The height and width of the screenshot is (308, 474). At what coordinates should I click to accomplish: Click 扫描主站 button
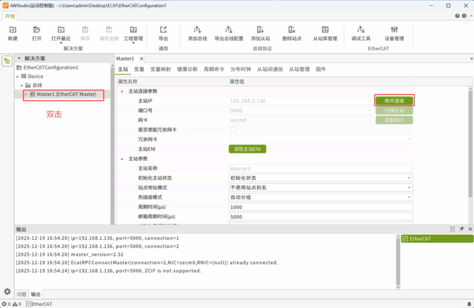(394, 110)
